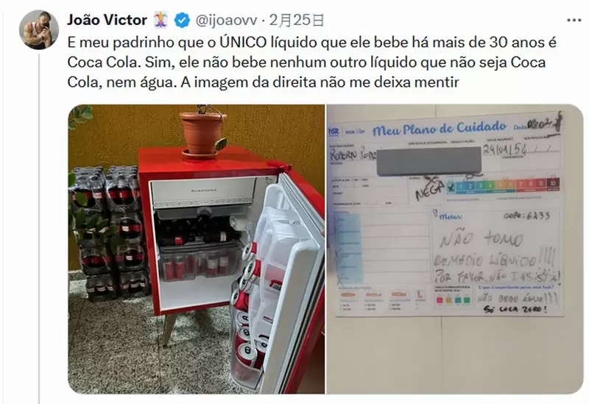Viewport: 589px width, 404px height.
Task: Click the gray redaction bar over the name
Action: click(x=428, y=161)
